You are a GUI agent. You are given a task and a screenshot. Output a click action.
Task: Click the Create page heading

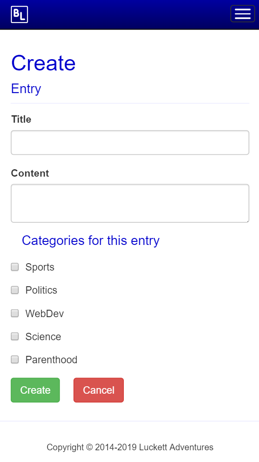pyautogui.click(x=43, y=63)
